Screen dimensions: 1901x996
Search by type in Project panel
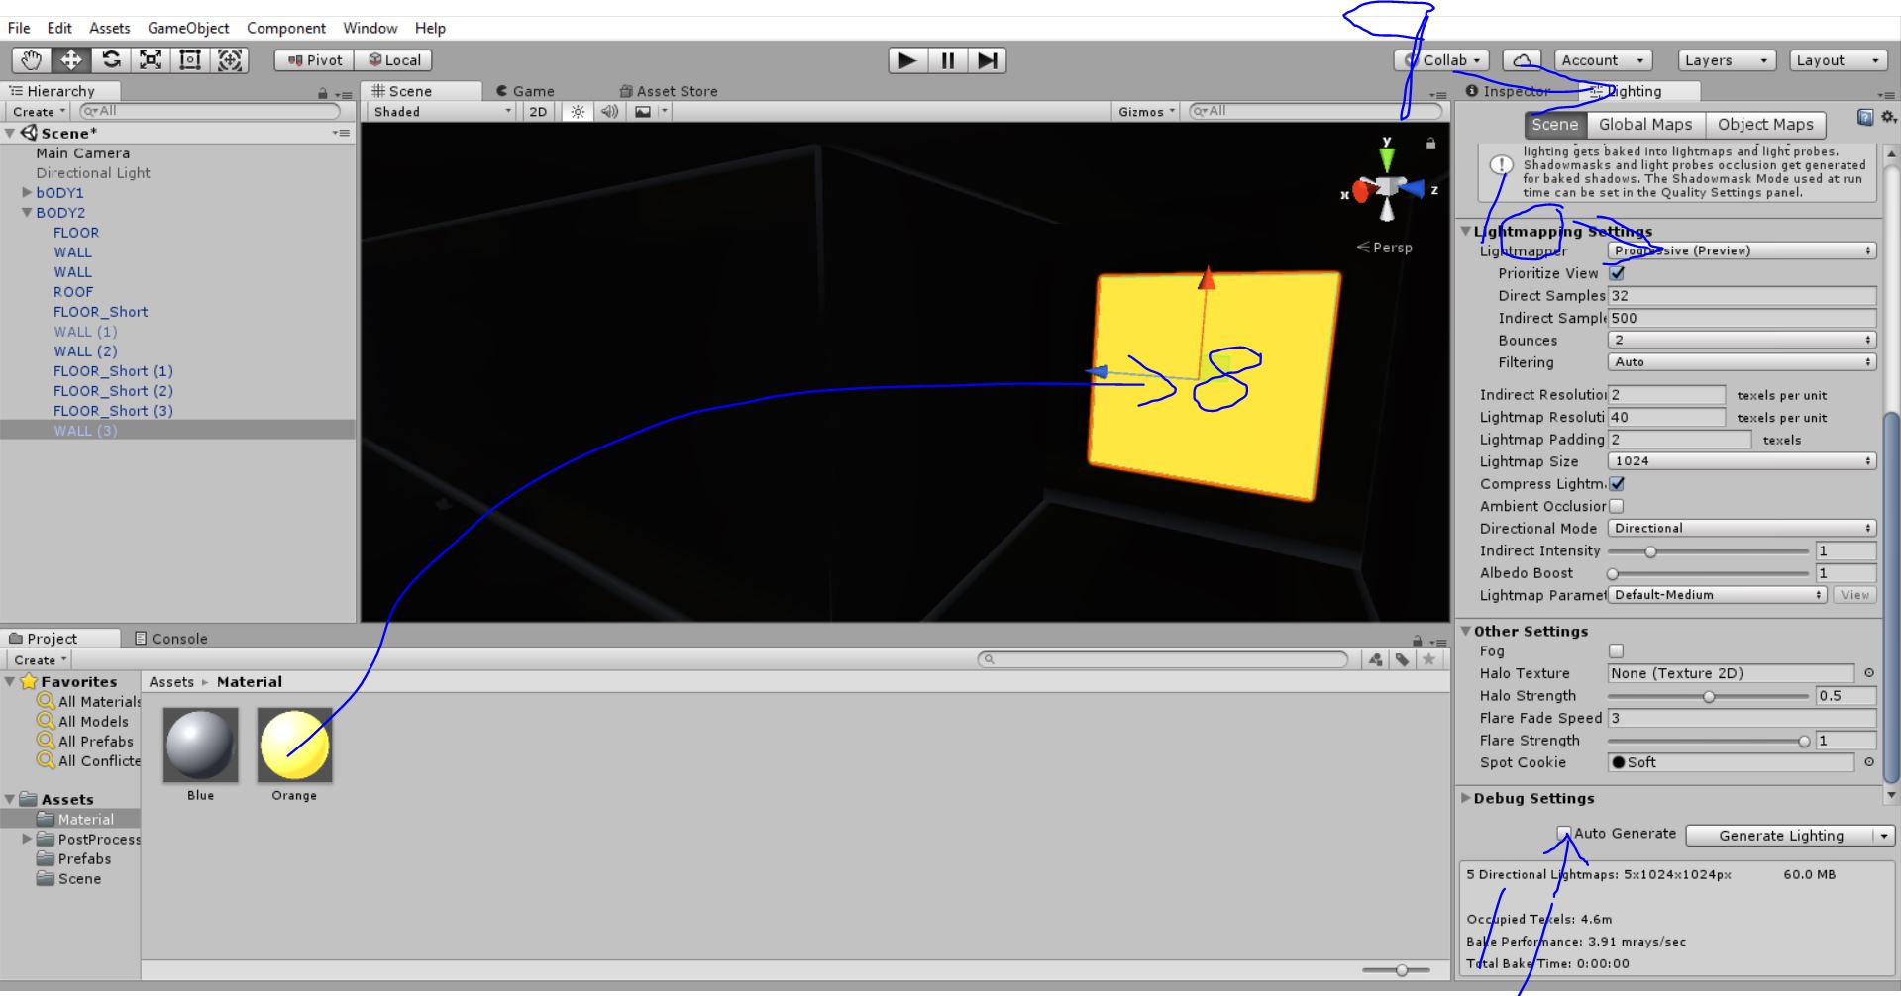click(x=1375, y=660)
